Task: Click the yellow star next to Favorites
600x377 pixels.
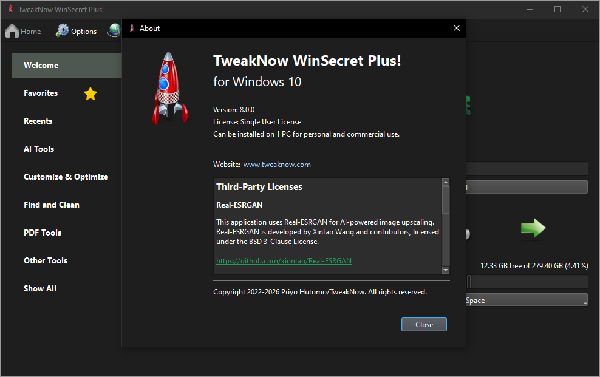Action: 90,93
